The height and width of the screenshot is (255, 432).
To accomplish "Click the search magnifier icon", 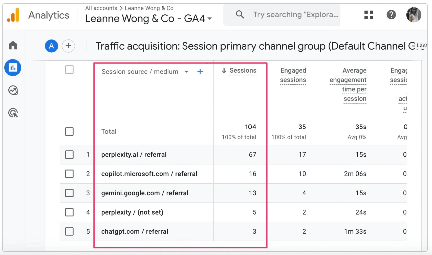I will click(240, 15).
